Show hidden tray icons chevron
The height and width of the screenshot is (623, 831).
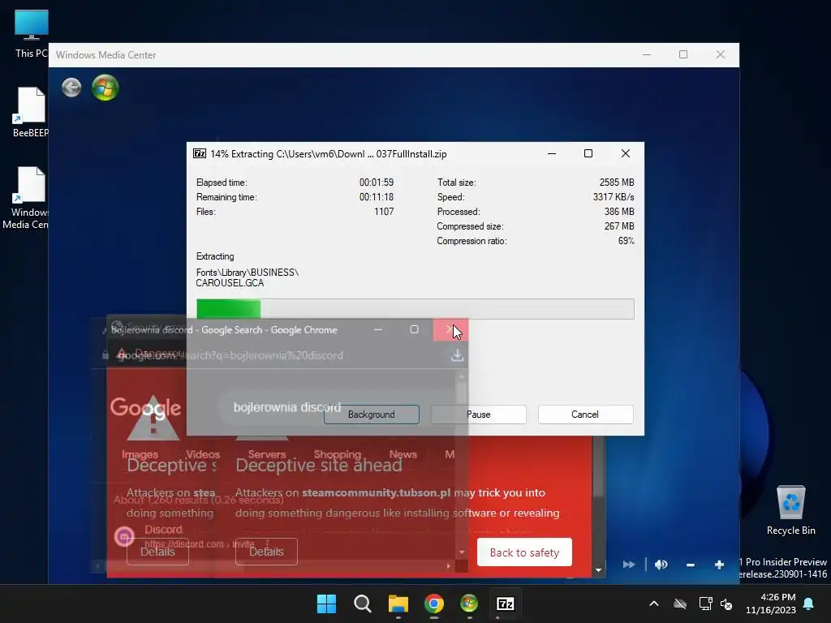coord(654,604)
